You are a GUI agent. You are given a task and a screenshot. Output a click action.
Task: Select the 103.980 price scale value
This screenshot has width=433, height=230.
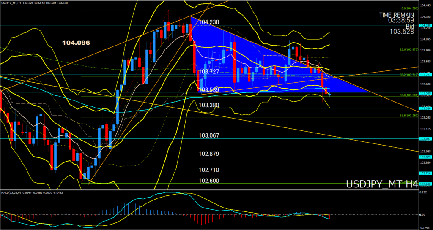point(425,50)
